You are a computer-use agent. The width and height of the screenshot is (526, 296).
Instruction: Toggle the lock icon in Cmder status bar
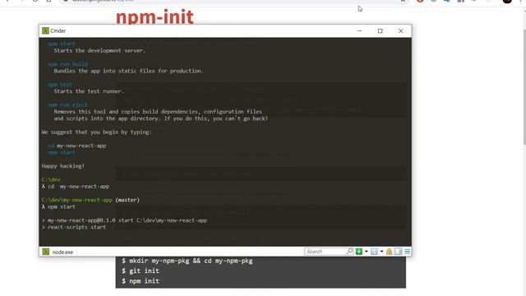[x=389, y=252]
